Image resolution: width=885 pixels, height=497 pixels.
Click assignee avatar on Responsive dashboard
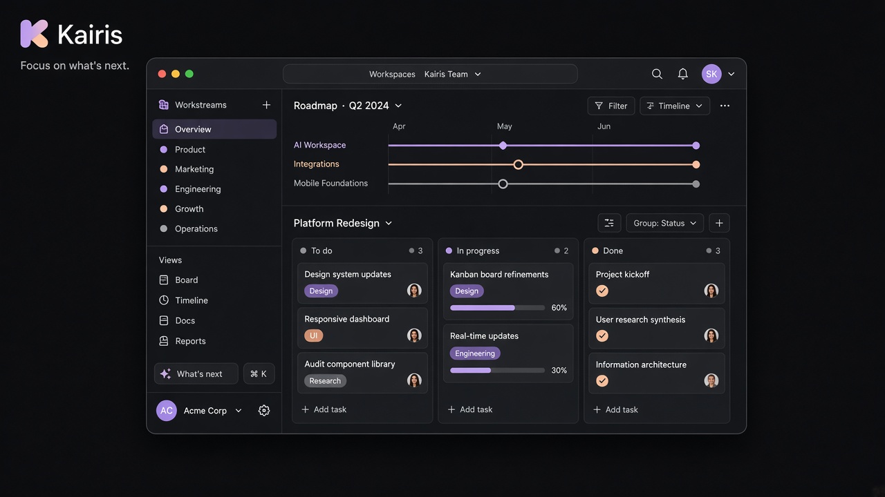(x=414, y=335)
